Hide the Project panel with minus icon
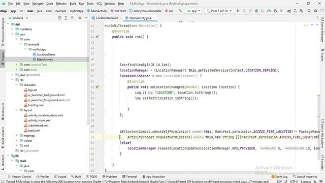The image size is (325, 183). pyautogui.click(x=86, y=18)
